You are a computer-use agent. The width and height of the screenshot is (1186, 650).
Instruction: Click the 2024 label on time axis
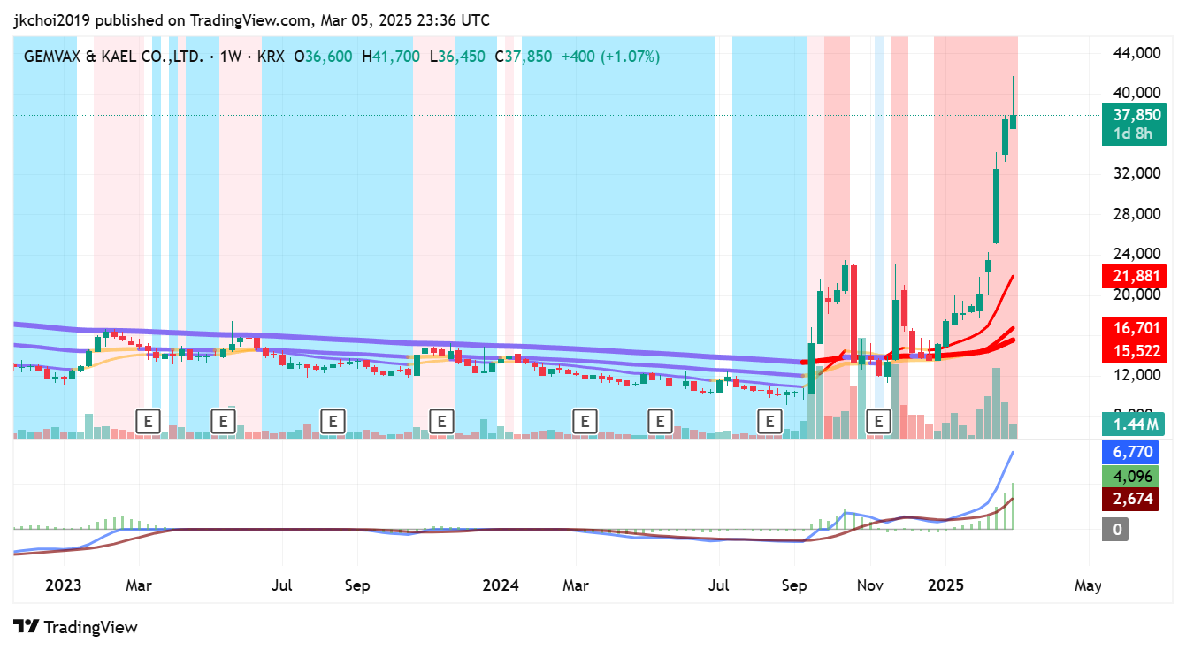click(x=501, y=585)
